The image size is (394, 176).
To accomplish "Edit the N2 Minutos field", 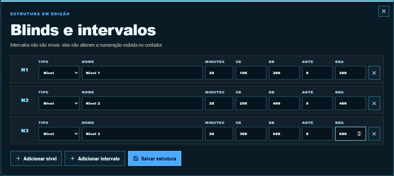I will click(219, 103).
